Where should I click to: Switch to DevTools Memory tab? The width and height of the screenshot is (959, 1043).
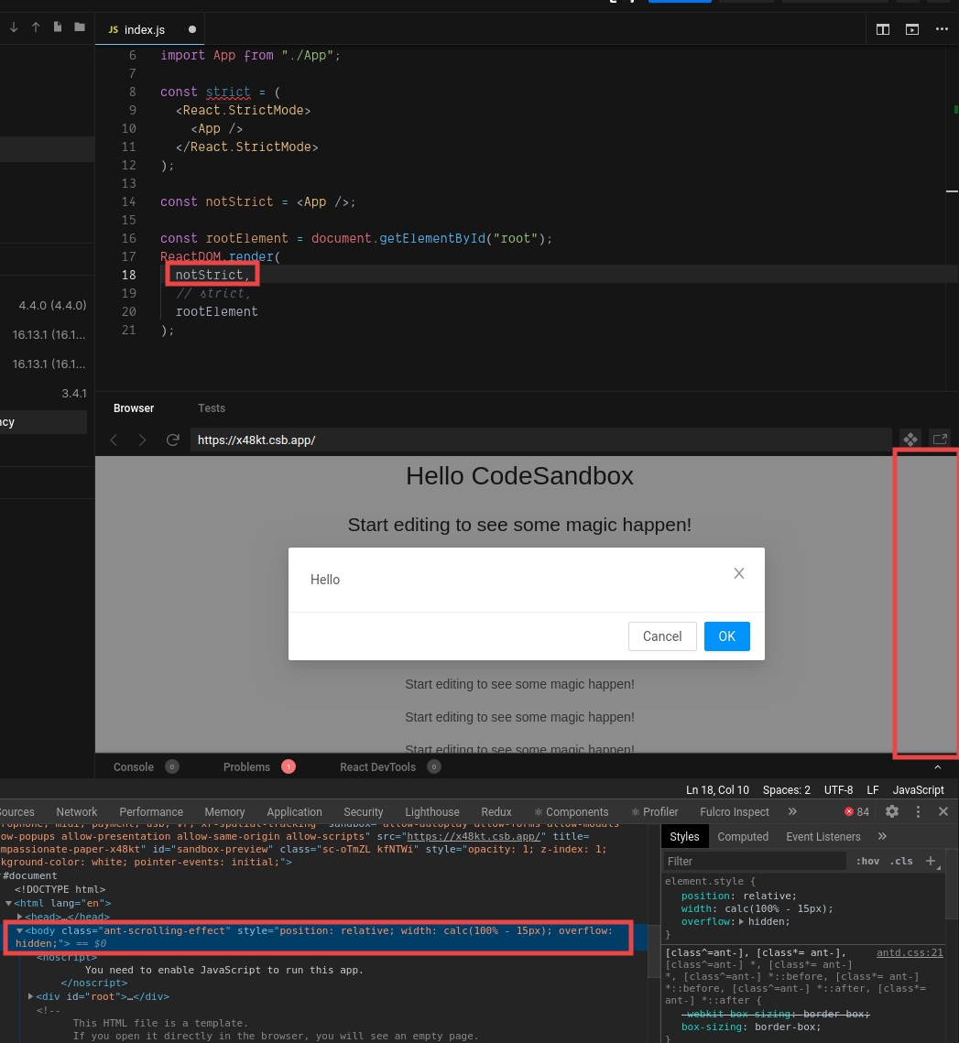[224, 811]
